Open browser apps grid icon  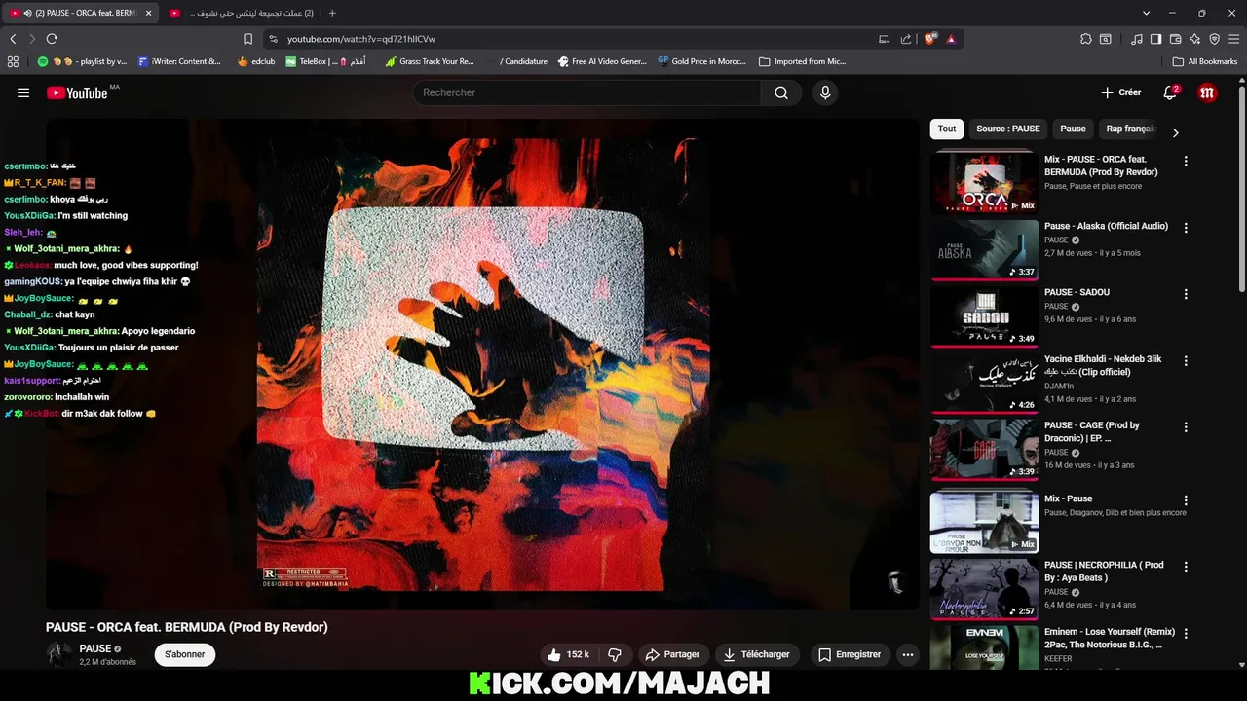[x=13, y=61]
